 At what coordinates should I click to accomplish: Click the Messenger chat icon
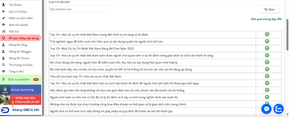click(266, 109)
